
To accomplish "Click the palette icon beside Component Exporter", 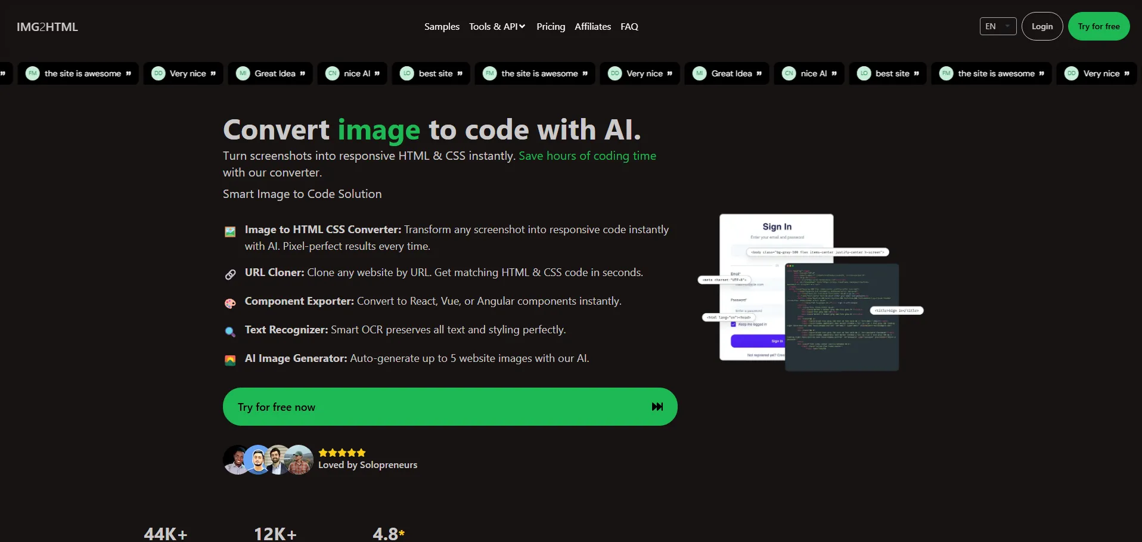I will 230,303.
